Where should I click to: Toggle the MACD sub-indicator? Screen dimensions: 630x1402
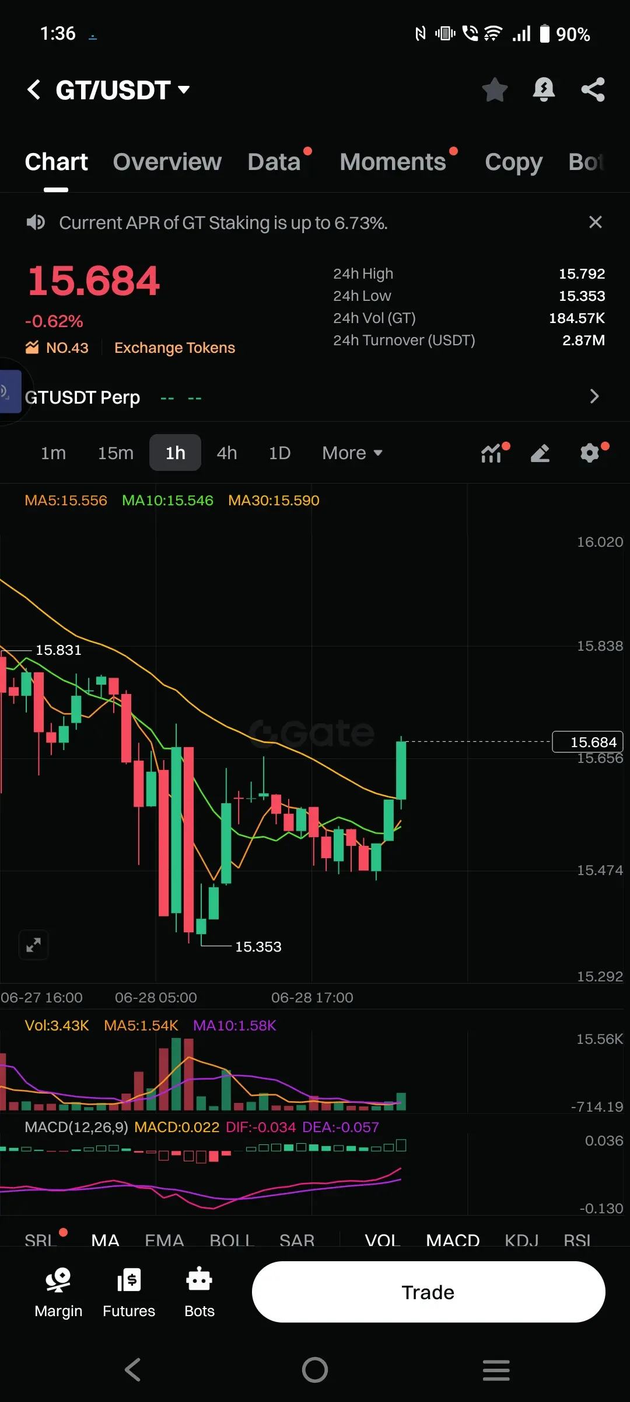pos(453,1240)
